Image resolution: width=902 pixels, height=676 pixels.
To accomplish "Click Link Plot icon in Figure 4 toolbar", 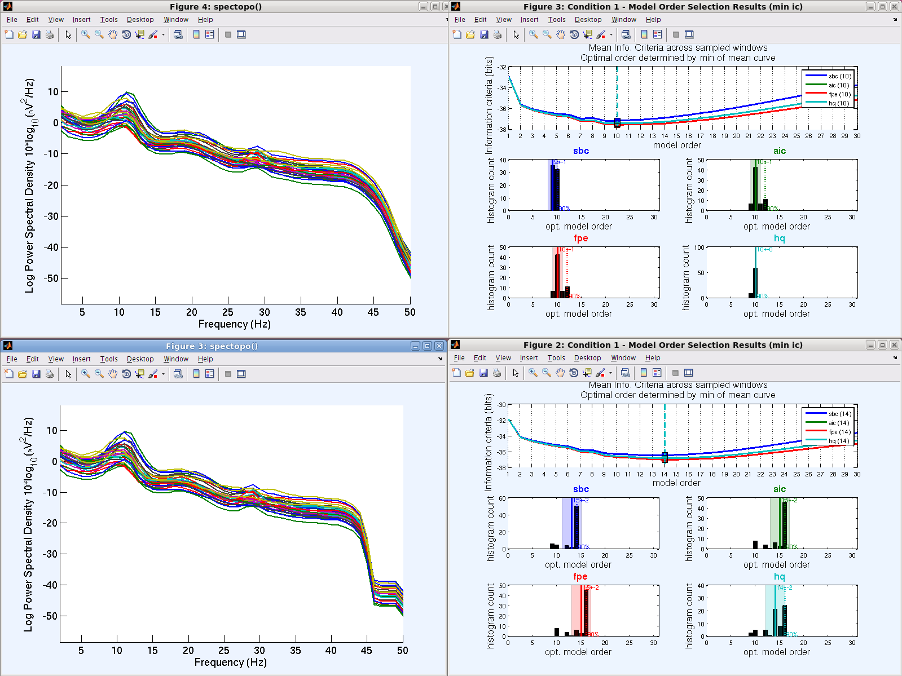I will (178, 34).
